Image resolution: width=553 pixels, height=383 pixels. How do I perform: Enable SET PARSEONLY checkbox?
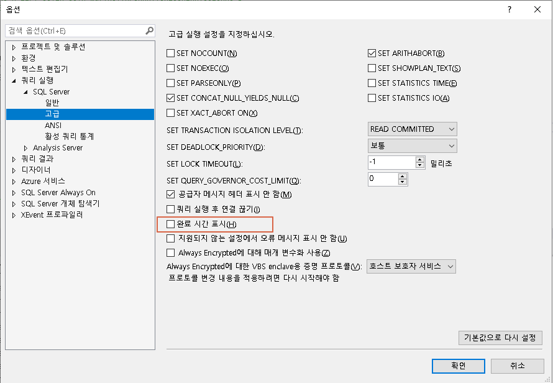(x=170, y=83)
